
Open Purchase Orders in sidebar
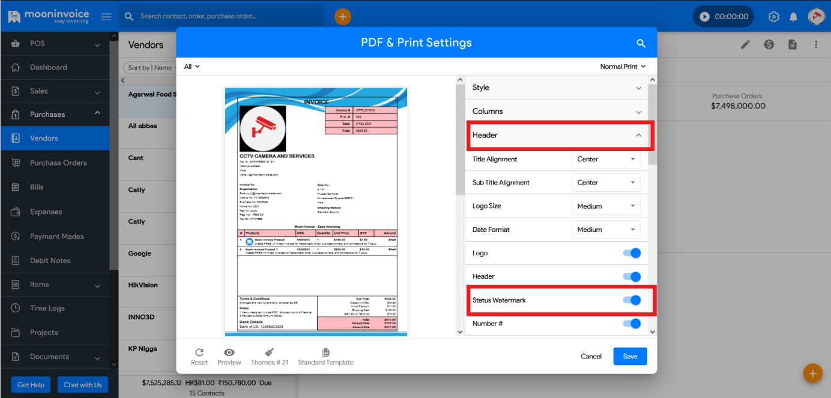pyautogui.click(x=55, y=162)
